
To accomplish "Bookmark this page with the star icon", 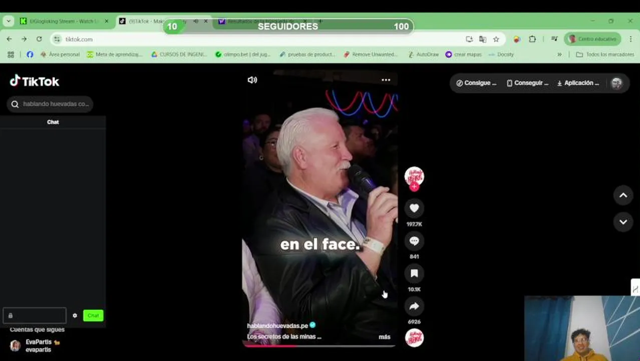I will pyautogui.click(x=496, y=39).
